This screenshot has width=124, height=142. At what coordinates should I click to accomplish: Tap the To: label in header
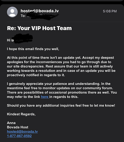coord(23,16)
